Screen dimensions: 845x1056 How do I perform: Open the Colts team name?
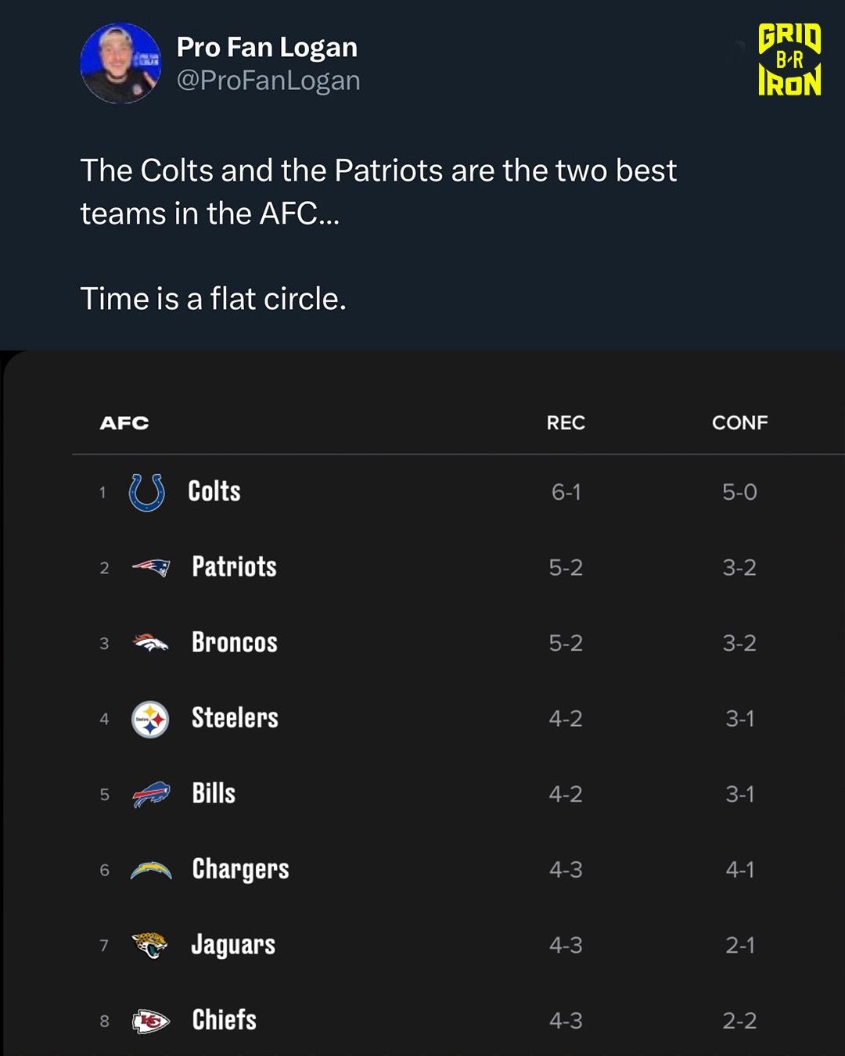(x=214, y=491)
